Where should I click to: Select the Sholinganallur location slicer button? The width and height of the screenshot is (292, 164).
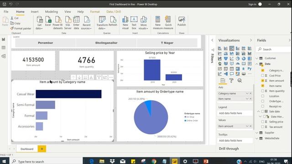coord(106,43)
